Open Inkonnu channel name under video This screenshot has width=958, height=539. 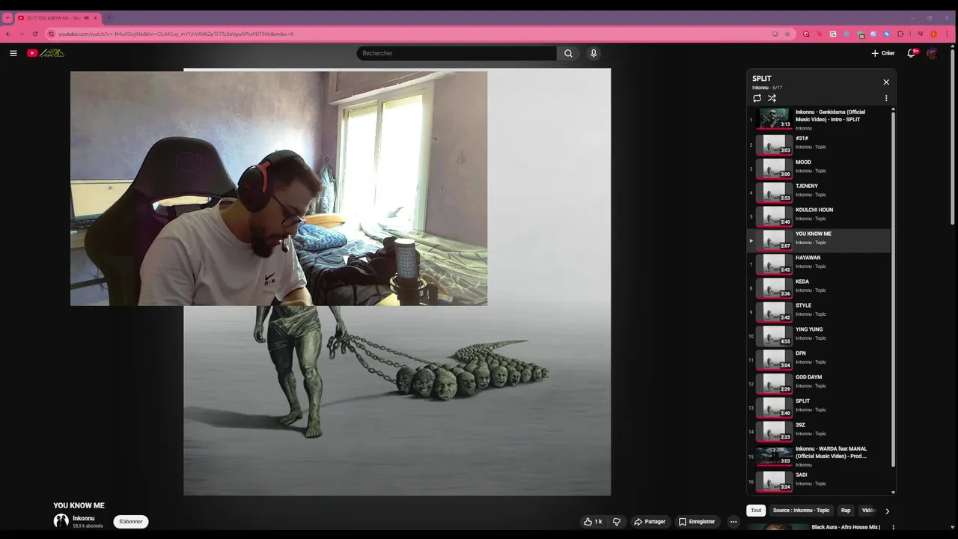pyautogui.click(x=84, y=518)
